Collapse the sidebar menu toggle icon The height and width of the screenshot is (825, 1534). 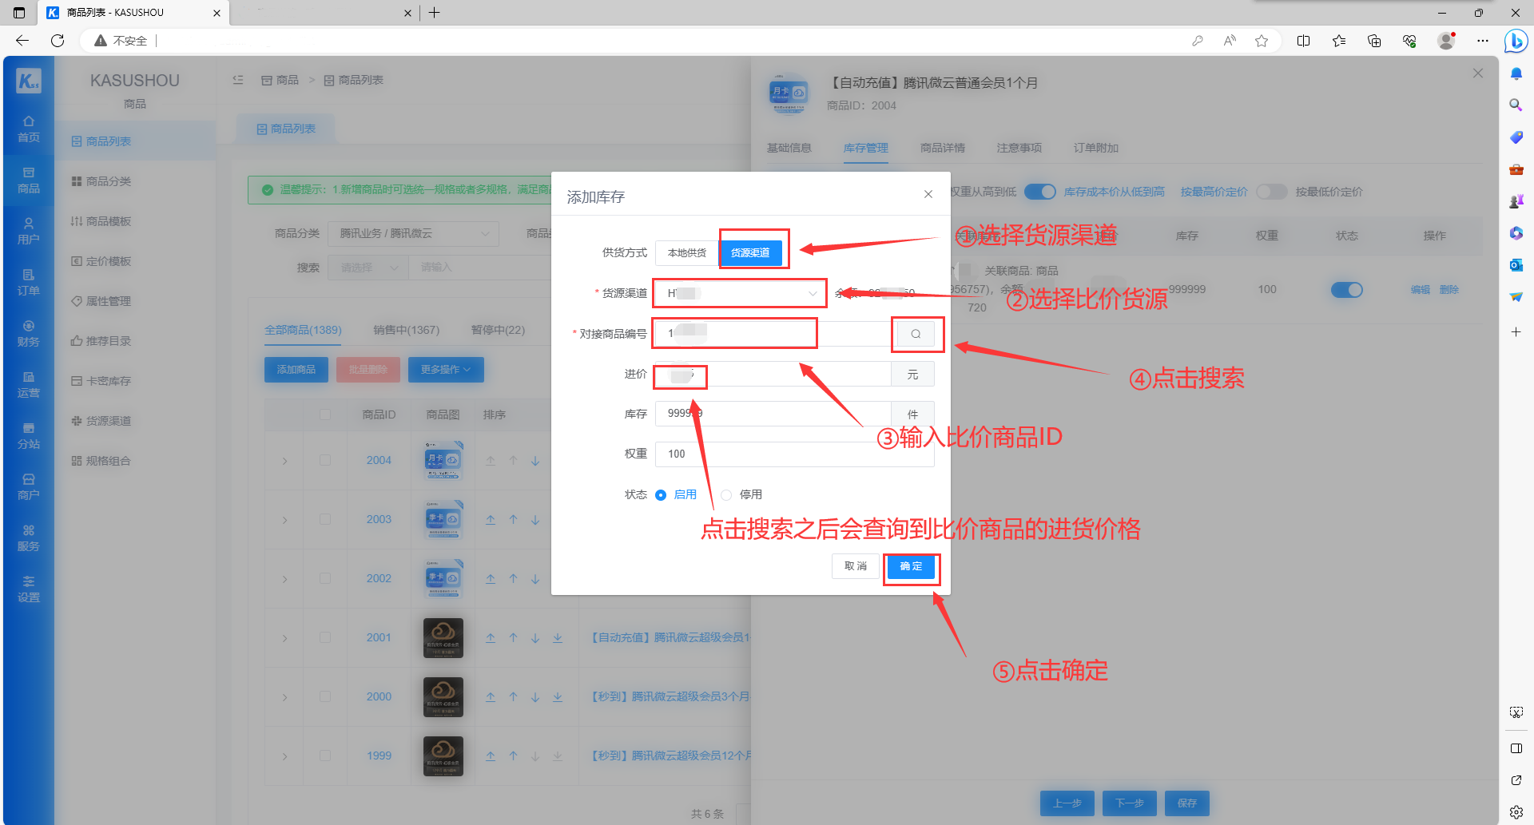pyautogui.click(x=238, y=80)
